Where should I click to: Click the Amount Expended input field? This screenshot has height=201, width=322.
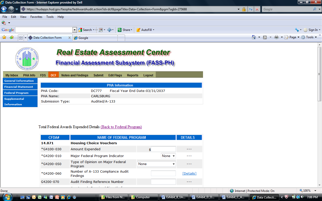(x=163, y=149)
